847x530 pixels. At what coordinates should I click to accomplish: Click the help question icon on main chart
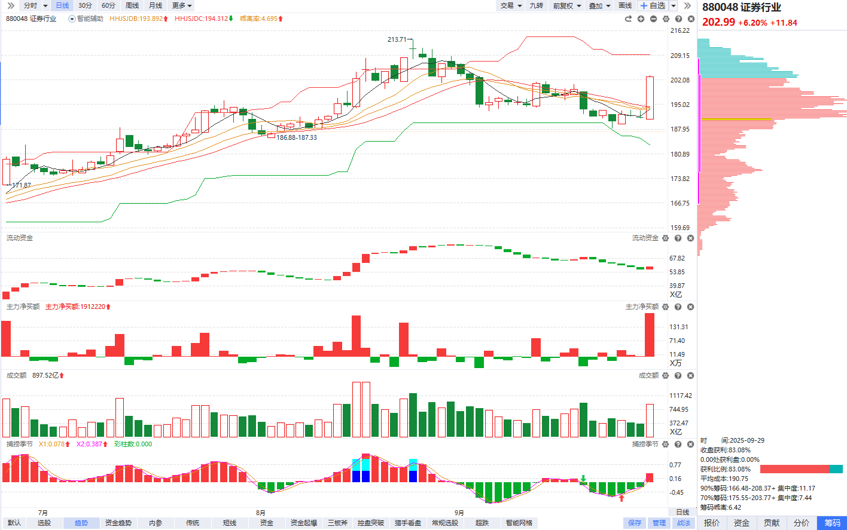click(x=678, y=19)
